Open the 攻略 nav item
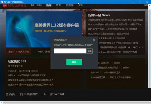Screen dimensions: 151x104 [x=59, y=5]
